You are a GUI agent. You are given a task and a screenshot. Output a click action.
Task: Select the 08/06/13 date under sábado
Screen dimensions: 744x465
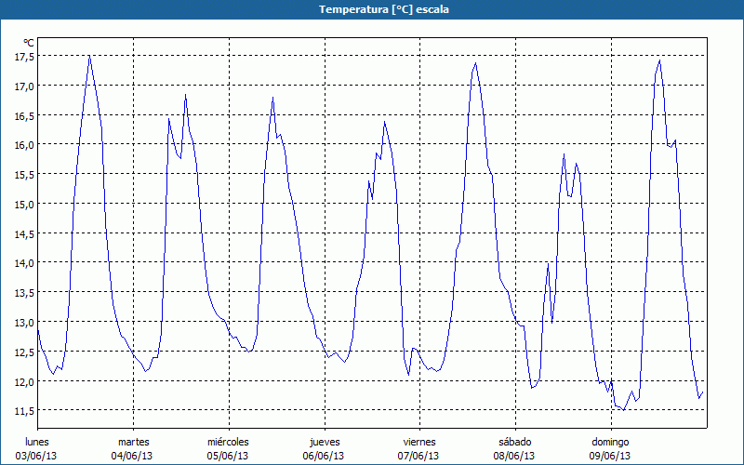tap(514, 456)
